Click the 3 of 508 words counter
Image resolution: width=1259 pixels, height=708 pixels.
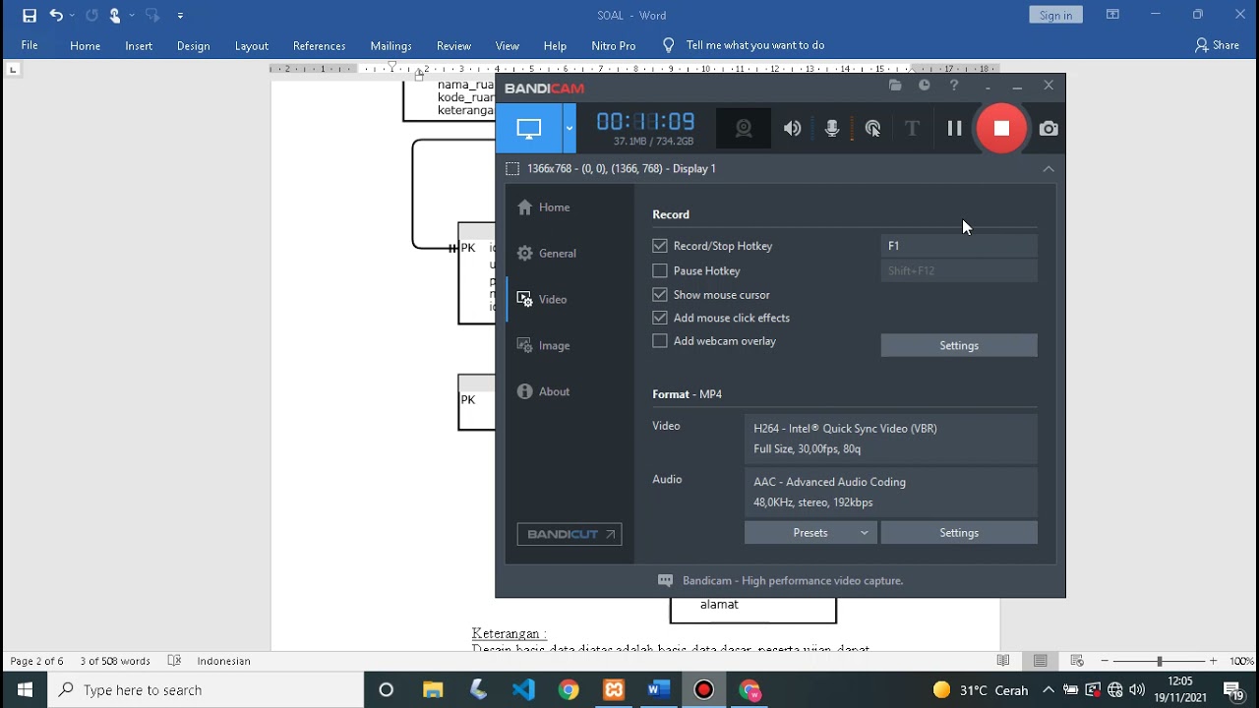tap(115, 661)
